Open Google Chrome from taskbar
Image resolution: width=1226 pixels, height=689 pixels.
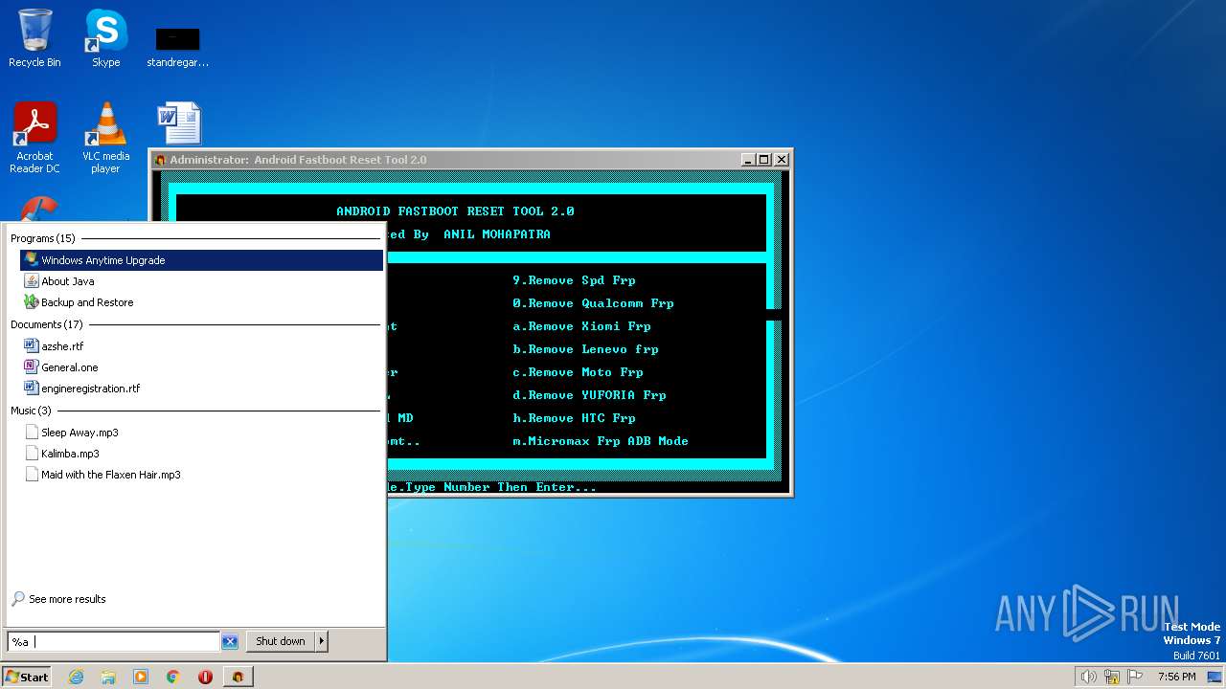pyautogui.click(x=173, y=677)
